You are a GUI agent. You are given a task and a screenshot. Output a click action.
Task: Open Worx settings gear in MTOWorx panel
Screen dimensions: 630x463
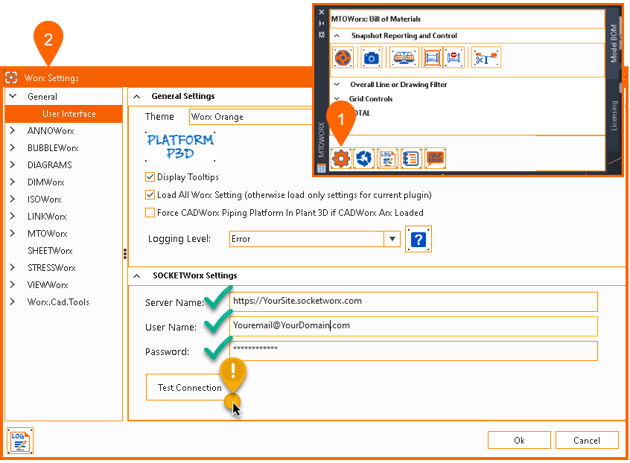(341, 159)
